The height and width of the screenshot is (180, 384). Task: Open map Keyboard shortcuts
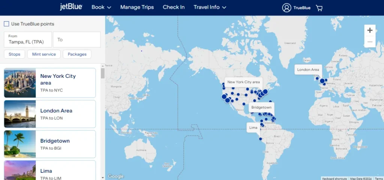(x=334, y=179)
